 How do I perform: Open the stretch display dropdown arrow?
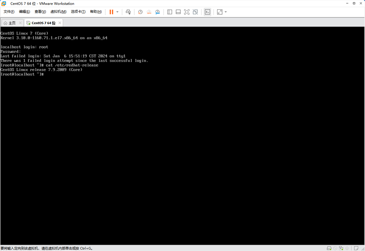click(x=226, y=12)
